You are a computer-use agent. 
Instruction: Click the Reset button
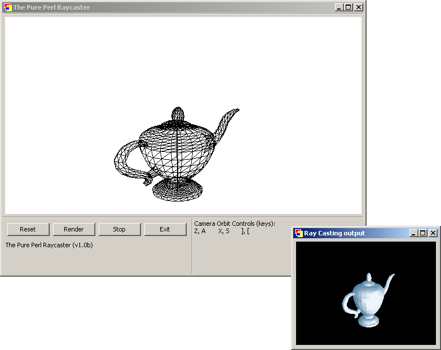point(28,229)
